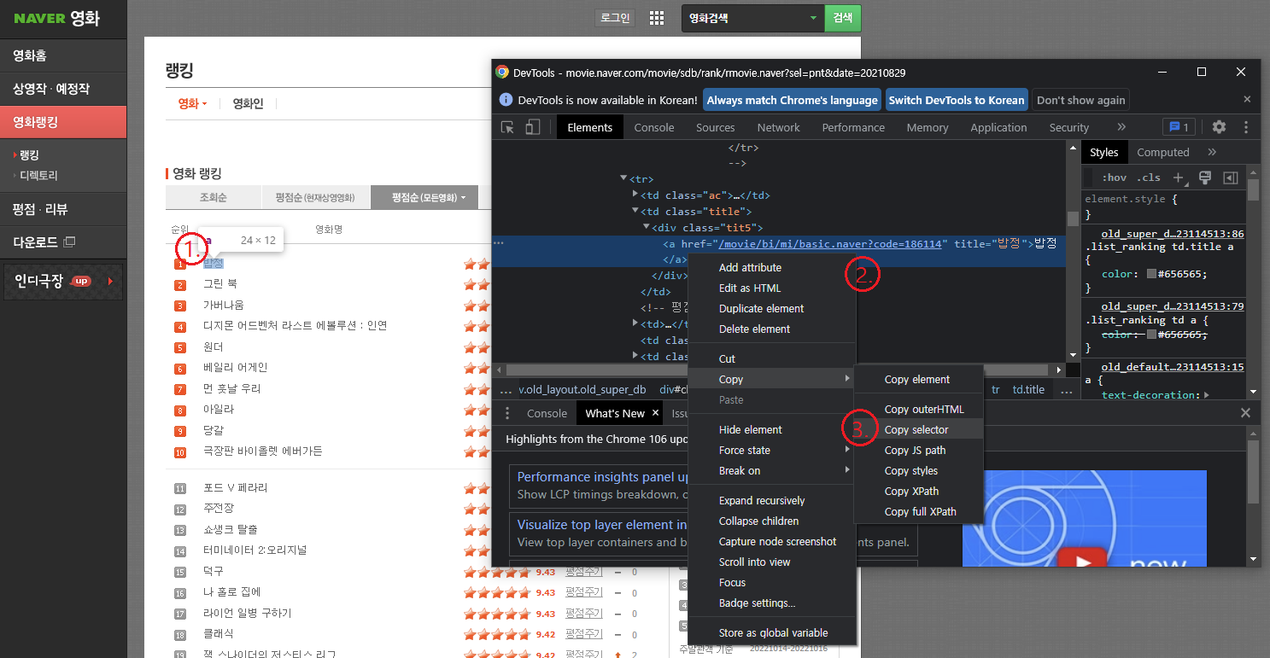
Task: Toggle :hov element state panel
Action: [x=1114, y=178]
